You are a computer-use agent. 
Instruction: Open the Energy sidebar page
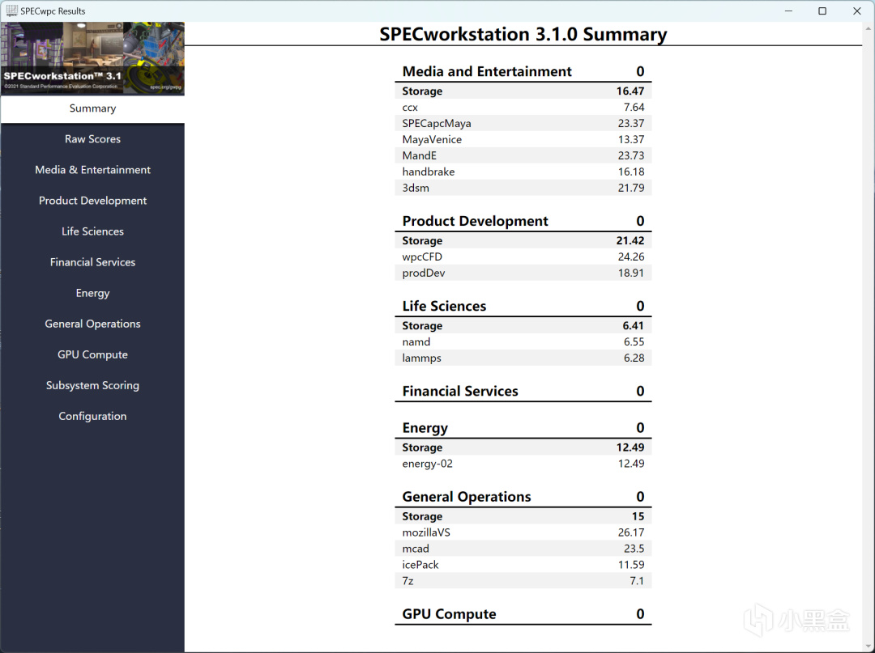(92, 293)
